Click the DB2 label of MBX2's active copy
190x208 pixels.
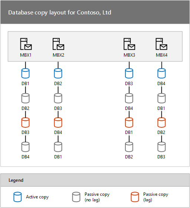58,84
